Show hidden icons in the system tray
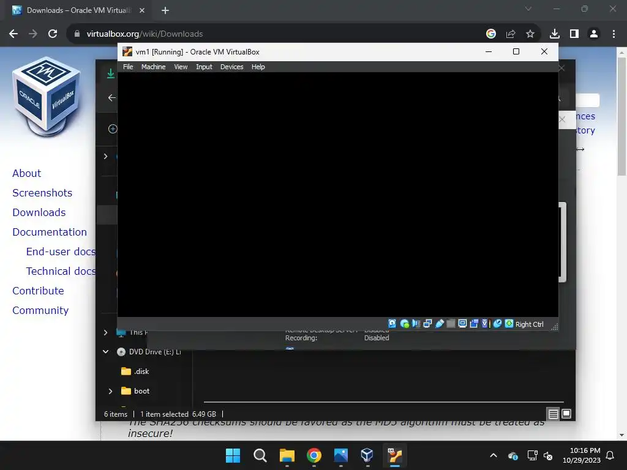This screenshot has width=627, height=470. pos(494,455)
